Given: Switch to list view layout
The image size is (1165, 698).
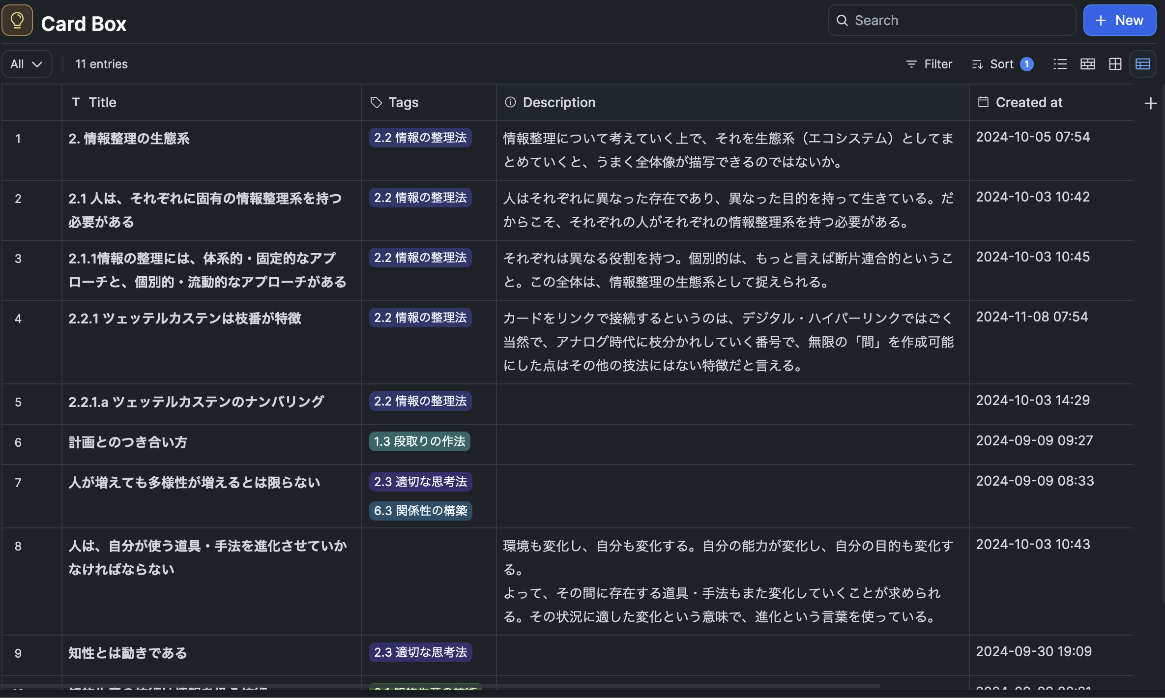Looking at the screenshot, I should (x=1060, y=64).
